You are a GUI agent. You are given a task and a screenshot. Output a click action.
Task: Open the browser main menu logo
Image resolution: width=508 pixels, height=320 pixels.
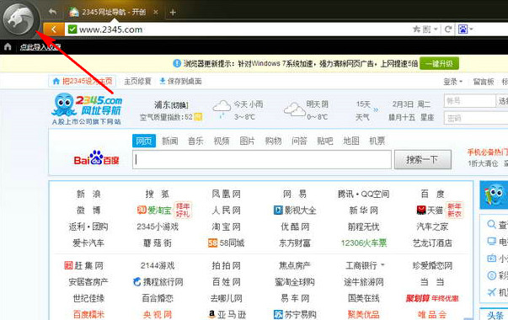click(19, 19)
